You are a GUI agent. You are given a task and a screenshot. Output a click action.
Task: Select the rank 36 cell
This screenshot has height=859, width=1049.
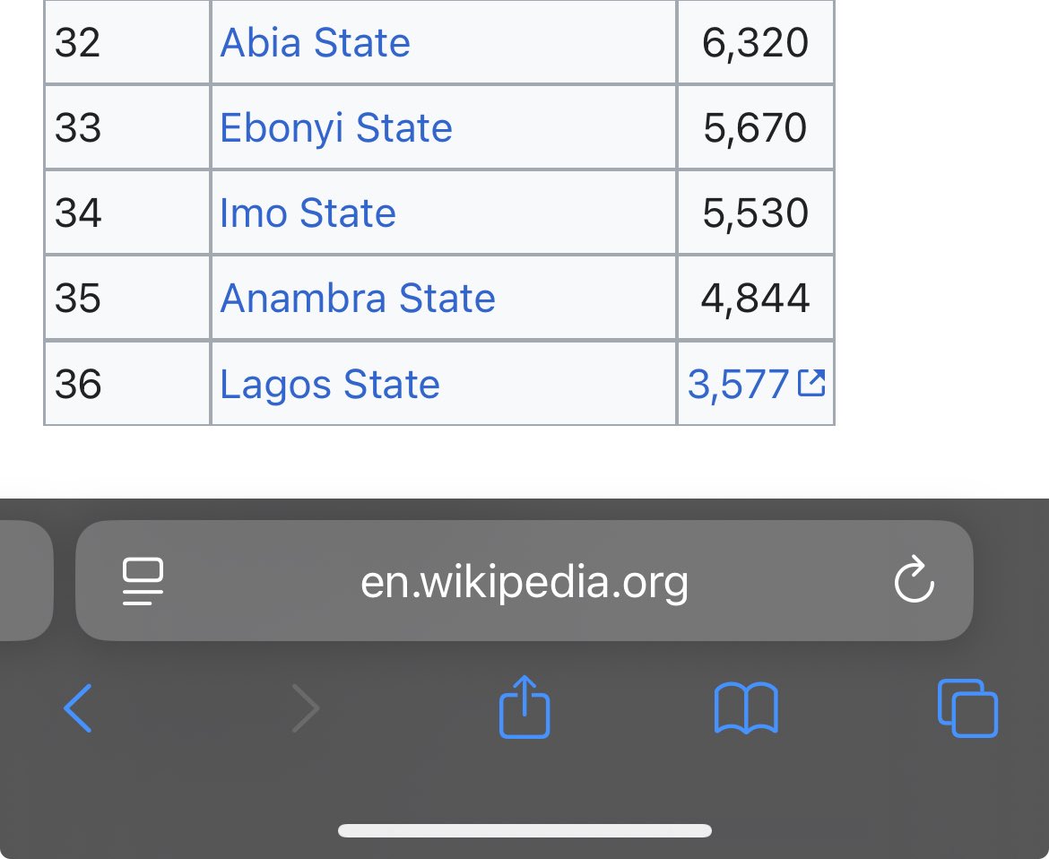[127, 384]
